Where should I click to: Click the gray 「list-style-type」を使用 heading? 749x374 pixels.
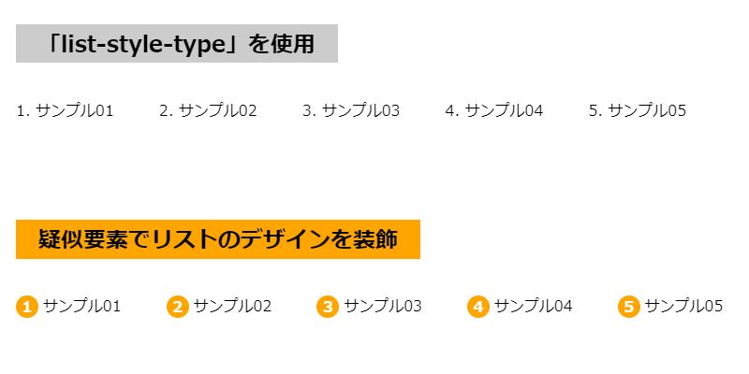pos(177,43)
